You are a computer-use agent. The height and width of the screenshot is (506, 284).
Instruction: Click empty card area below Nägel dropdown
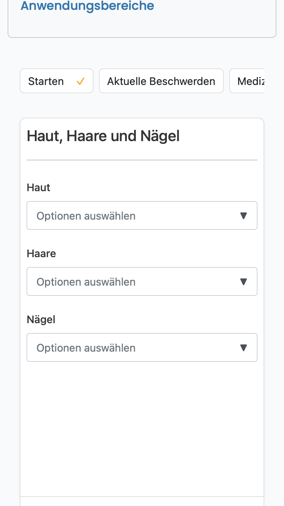tap(142, 429)
